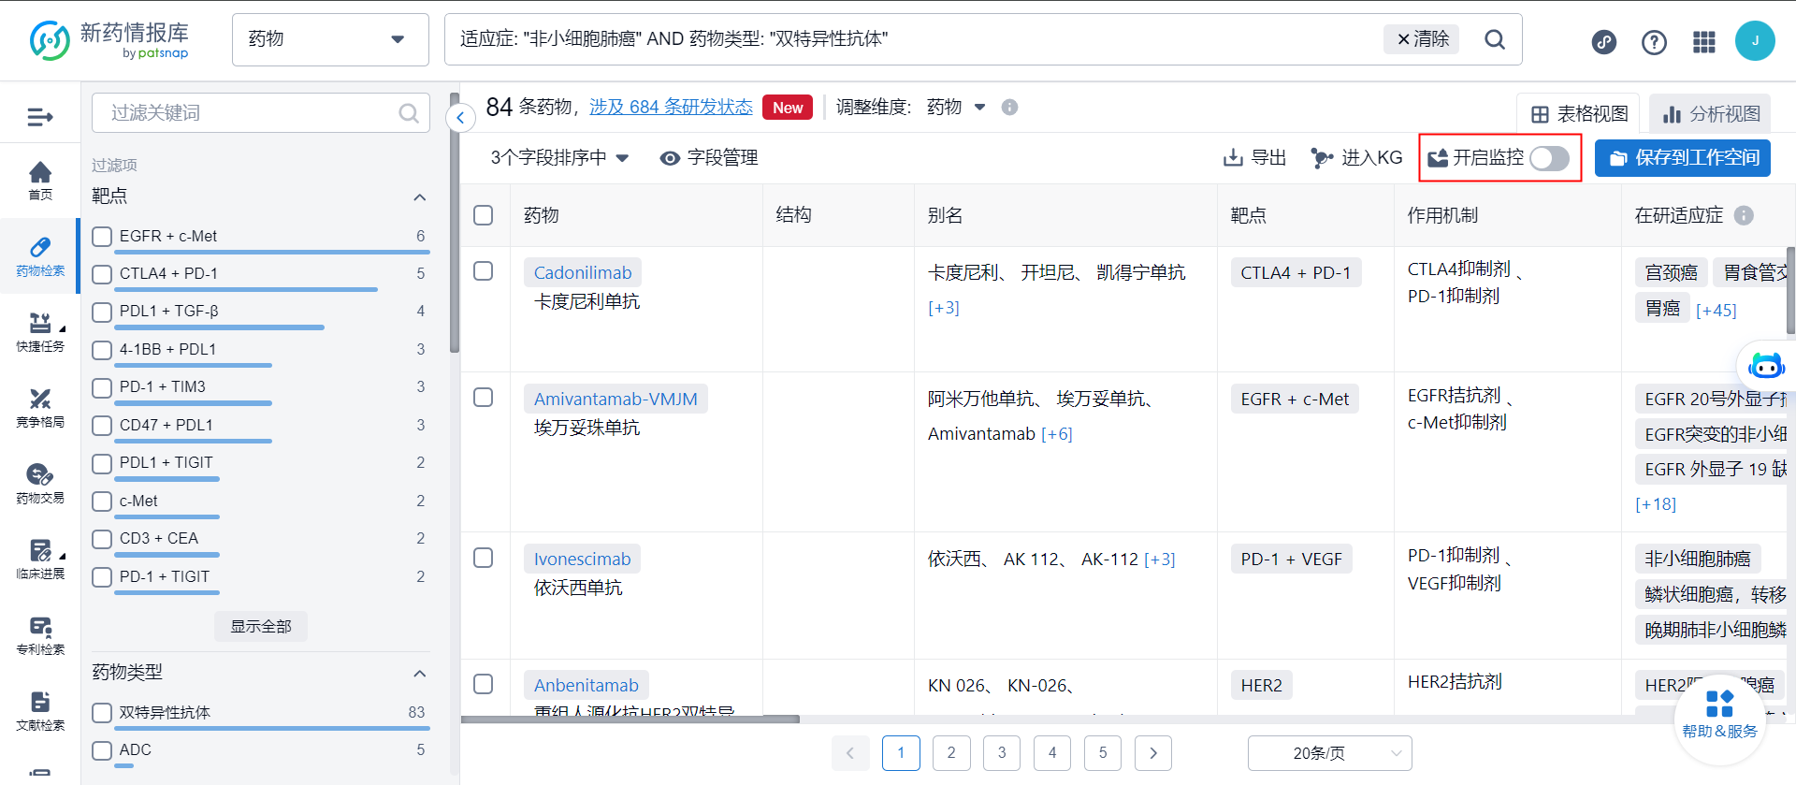Open the 3个字段排序中 dropdown
1796x785 pixels.
point(559,158)
